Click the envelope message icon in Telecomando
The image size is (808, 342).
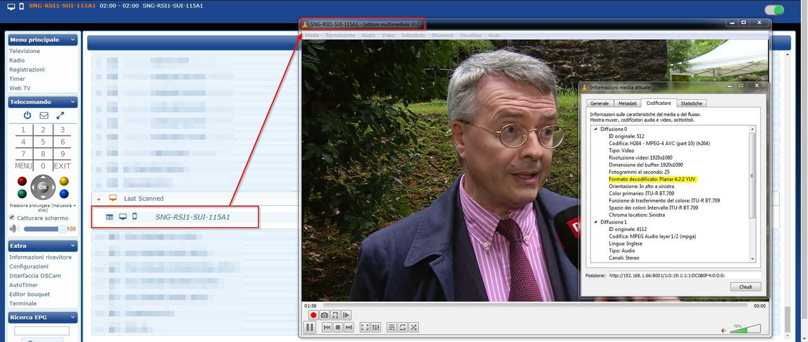point(44,115)
